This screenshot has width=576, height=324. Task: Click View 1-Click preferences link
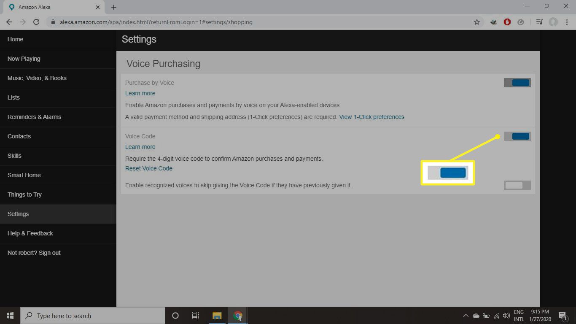pos(371,117)
